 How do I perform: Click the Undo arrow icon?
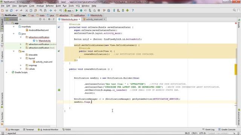coord(17,10)
